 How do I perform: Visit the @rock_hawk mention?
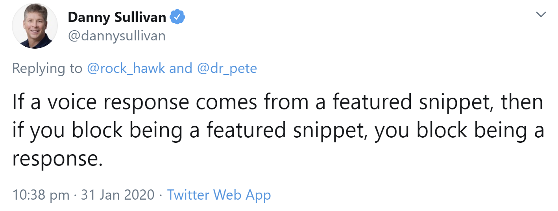126,68
